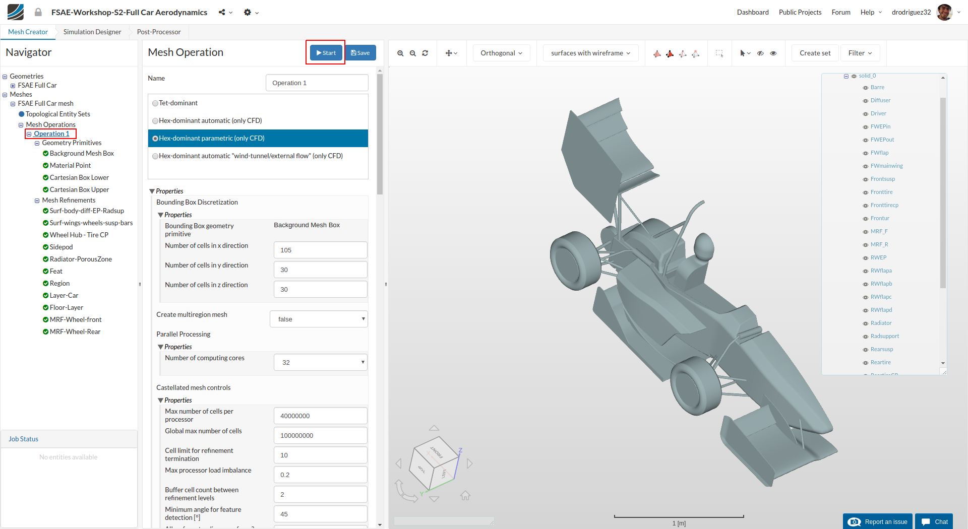
Task: Click the box selection tool icon
Action: (719, 53)
